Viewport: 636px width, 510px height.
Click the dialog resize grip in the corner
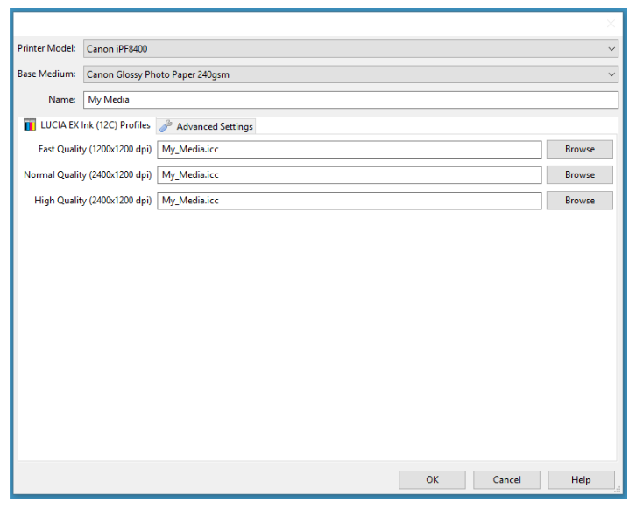coord(618,490)
